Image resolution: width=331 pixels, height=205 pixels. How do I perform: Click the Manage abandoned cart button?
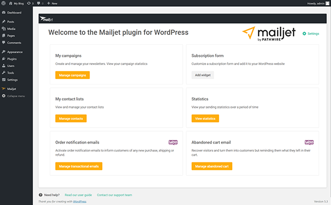coord(212,166)
